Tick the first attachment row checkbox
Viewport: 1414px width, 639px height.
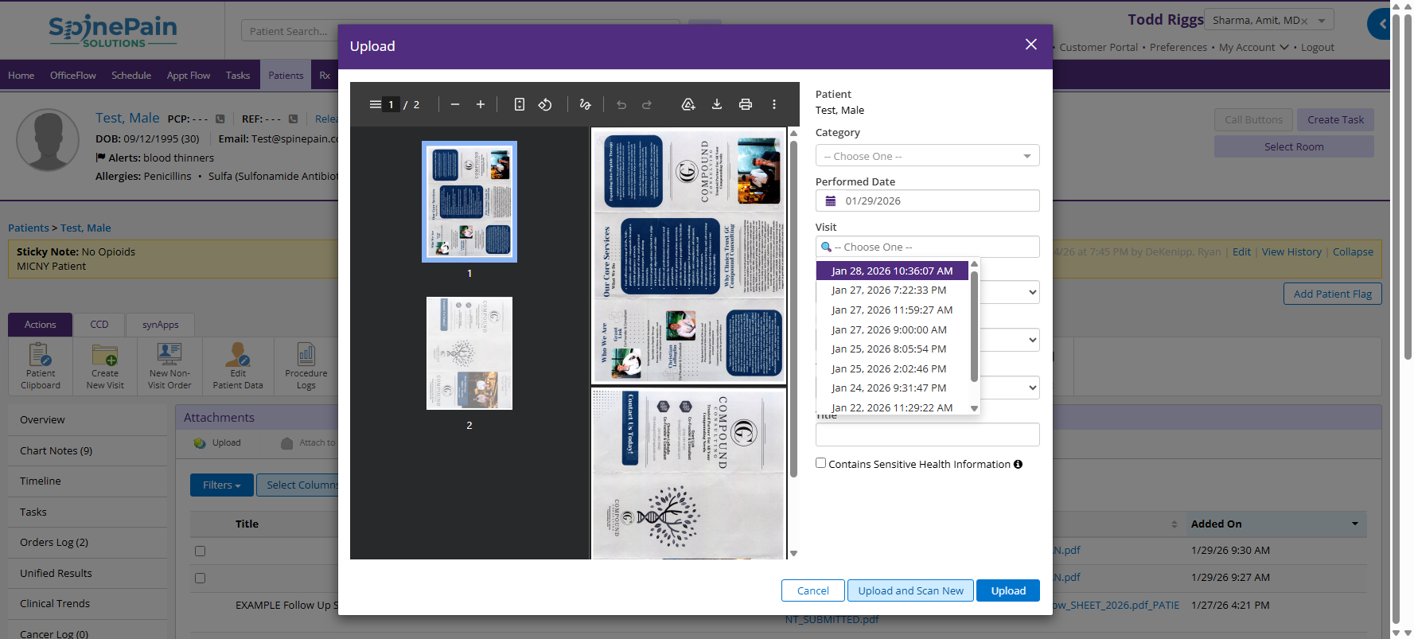(x=201, y=551)
